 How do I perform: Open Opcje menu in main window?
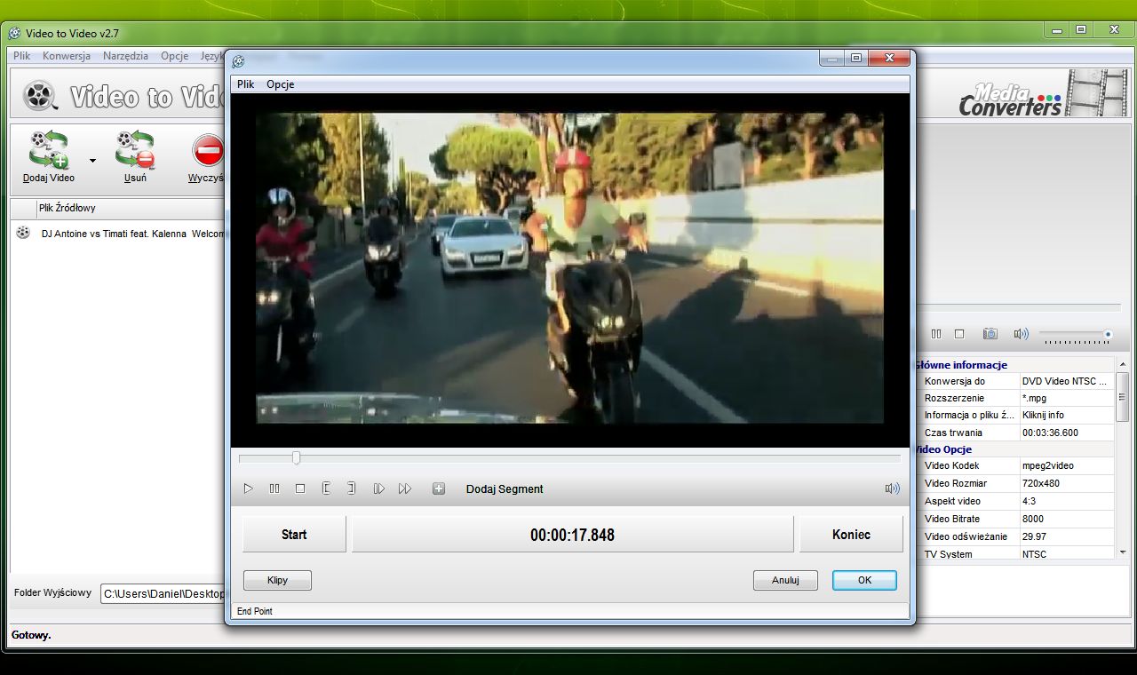(175, 56)
